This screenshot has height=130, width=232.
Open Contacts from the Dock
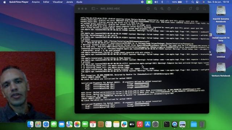pyautogui.click(x=101, y=124)
